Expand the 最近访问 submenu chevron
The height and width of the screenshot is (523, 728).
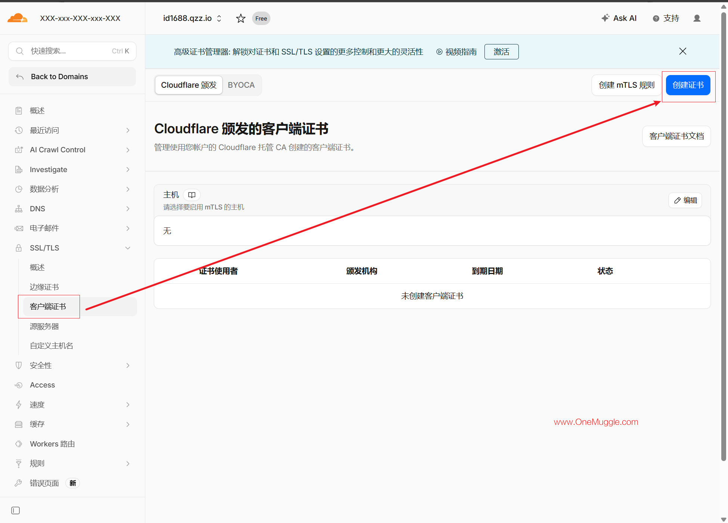coord(128,130)
